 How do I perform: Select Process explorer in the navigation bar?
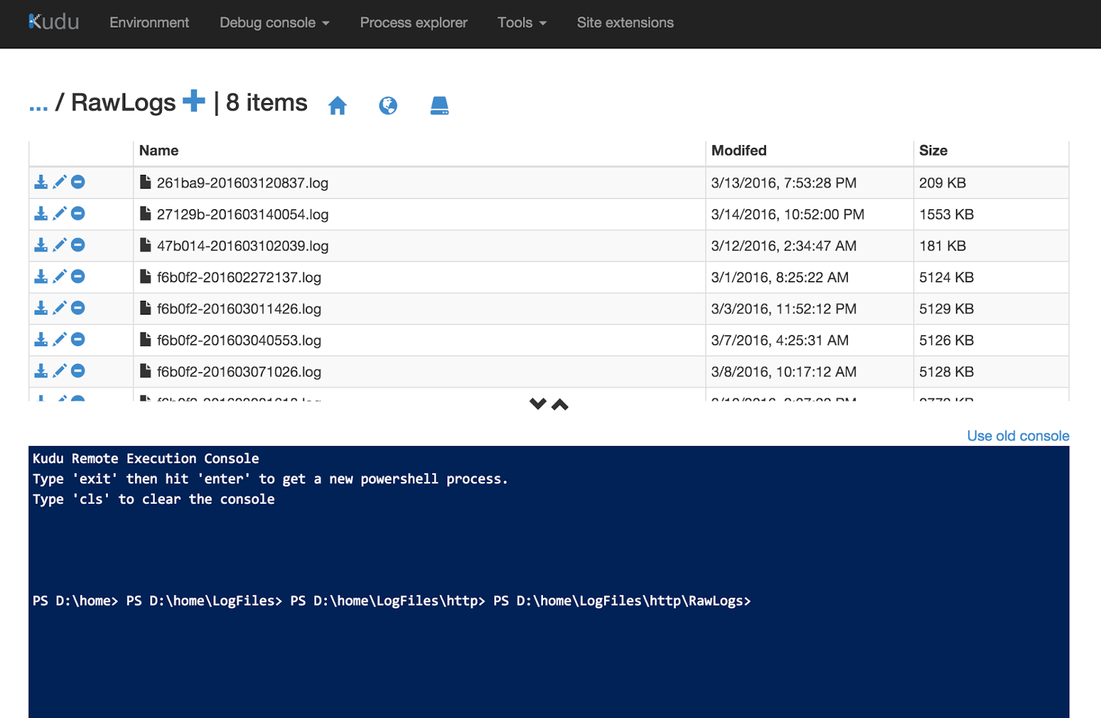(413, 23)
